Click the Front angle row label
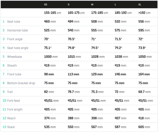Screen dimensions: 158x132 point(15,39)
